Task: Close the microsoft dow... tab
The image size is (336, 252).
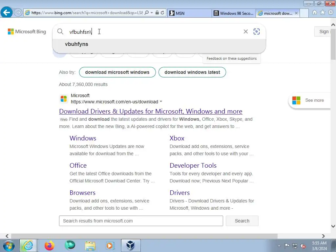Action: point(296,13)
